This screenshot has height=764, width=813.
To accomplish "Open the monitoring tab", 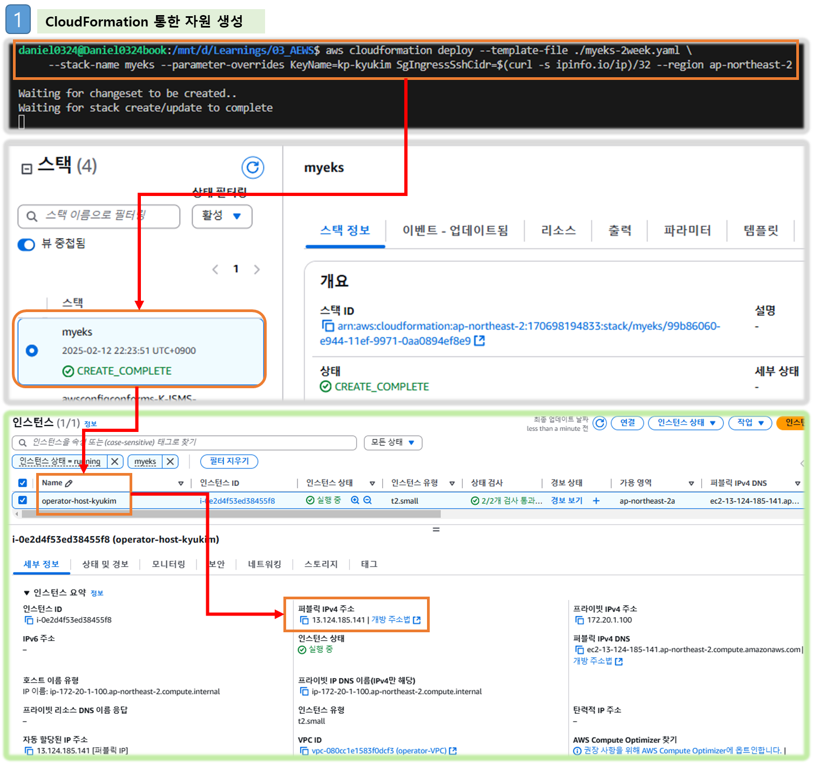I will pos(168,564).
